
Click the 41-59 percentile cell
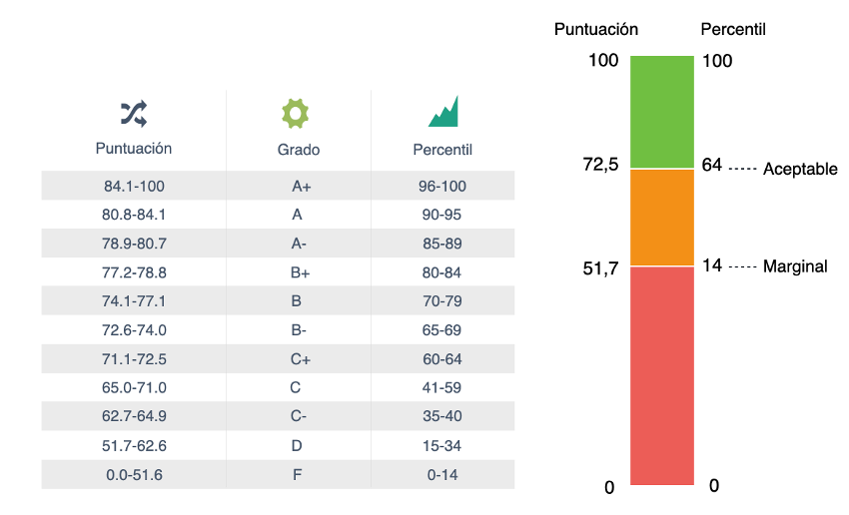click(x=442, y=388)
